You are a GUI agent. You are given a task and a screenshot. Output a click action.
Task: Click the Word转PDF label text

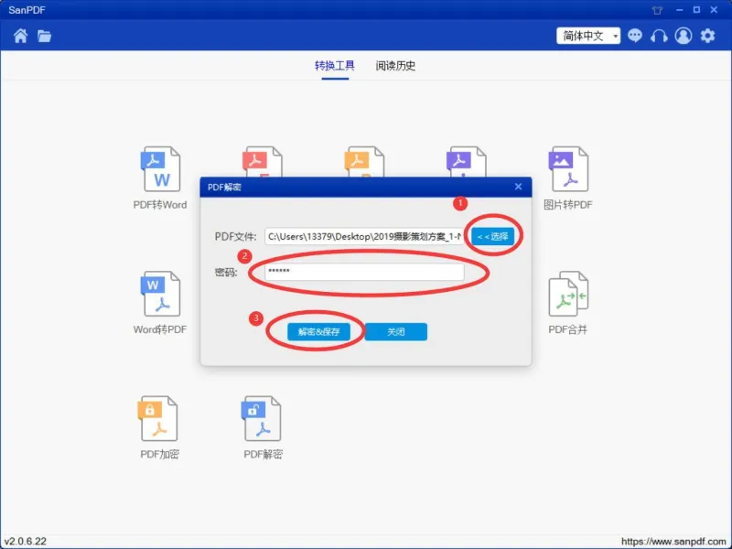159,329
